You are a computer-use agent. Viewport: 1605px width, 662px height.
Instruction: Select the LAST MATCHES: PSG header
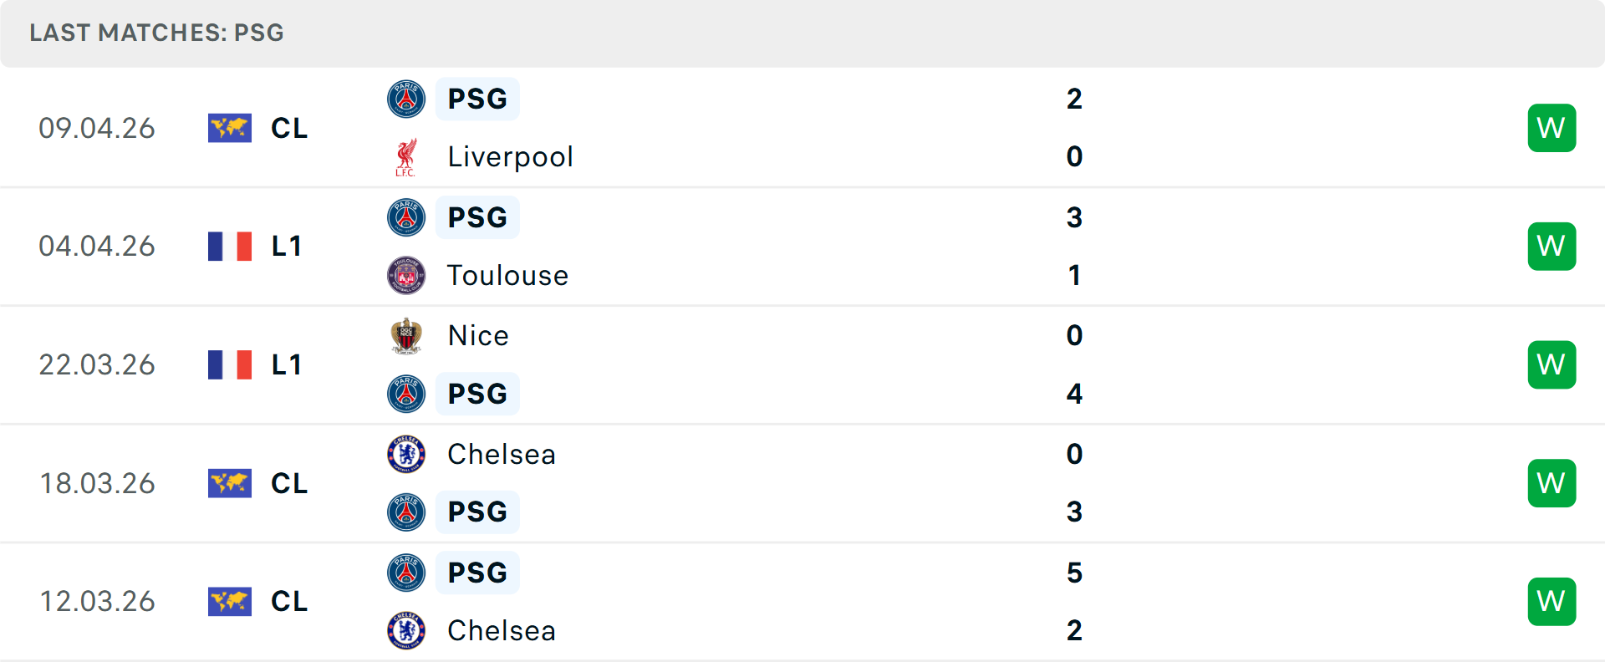[156, 33]
